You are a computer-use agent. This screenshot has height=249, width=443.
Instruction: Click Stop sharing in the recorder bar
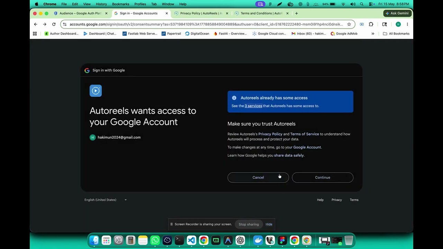pyautogui.click(x=249, y=224)
